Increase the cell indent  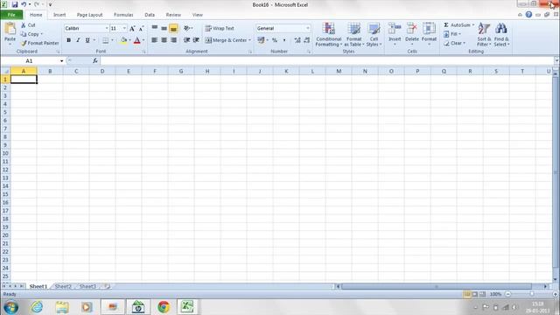(x=196, y=40)
